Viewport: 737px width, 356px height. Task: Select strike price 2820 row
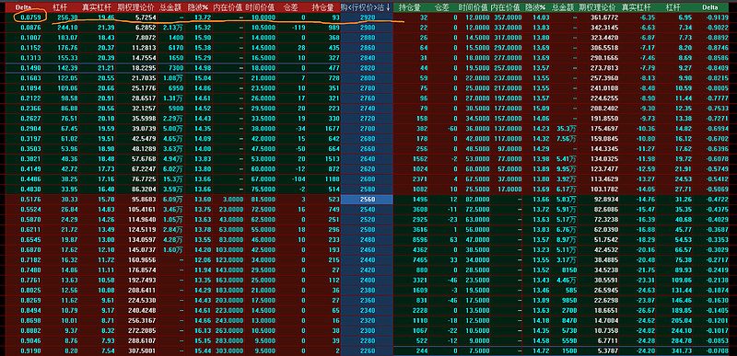pyautogui.click(x=367, y=68)
